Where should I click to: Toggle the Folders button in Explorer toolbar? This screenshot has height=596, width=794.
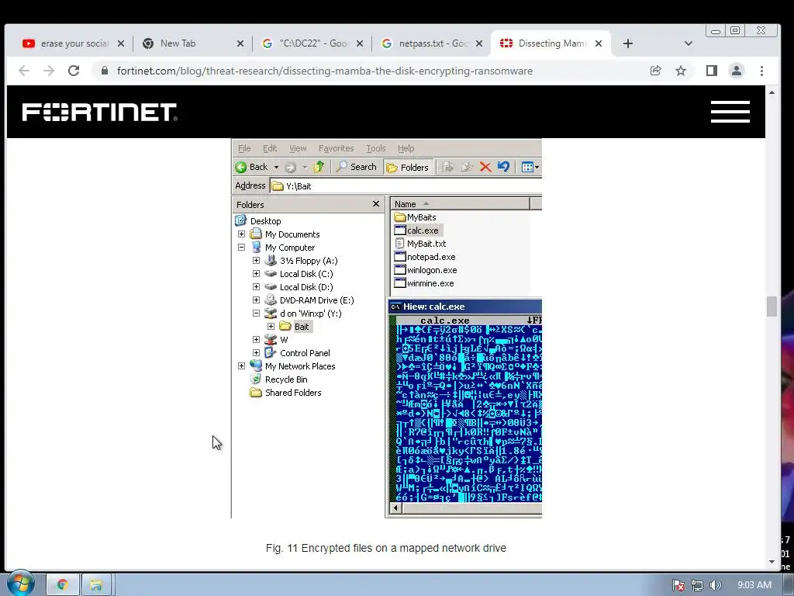(408, 168)
